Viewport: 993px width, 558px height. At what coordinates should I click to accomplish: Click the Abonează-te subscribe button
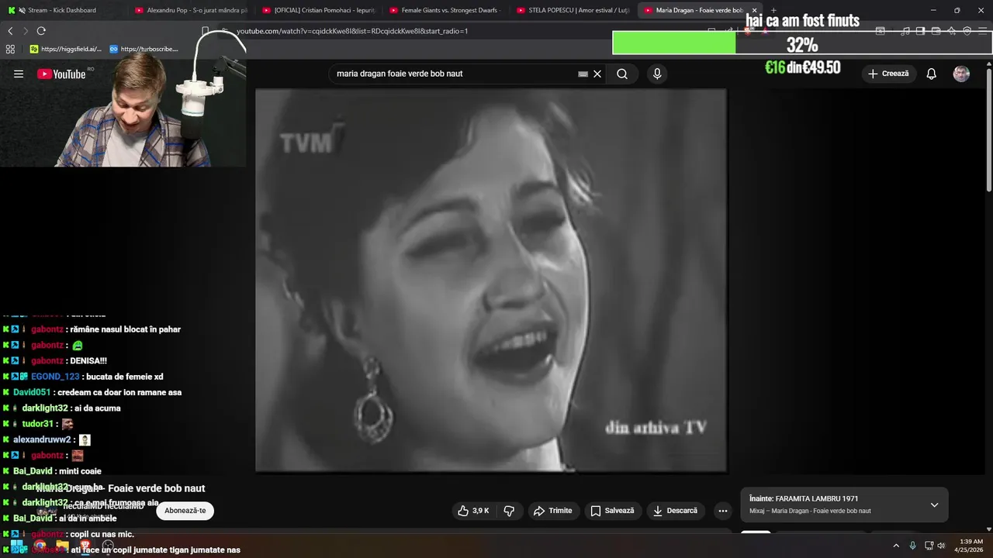click(185, 511)
